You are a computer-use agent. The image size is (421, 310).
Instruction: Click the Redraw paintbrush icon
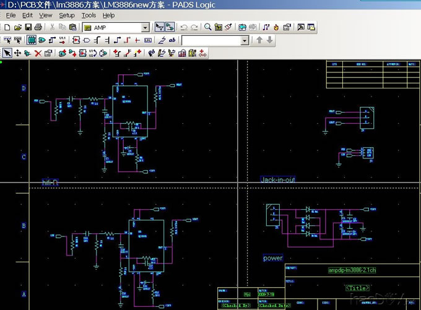(228, 27)
